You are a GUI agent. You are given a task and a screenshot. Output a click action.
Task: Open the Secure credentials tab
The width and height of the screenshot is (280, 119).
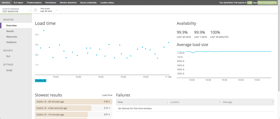(89, 2)
